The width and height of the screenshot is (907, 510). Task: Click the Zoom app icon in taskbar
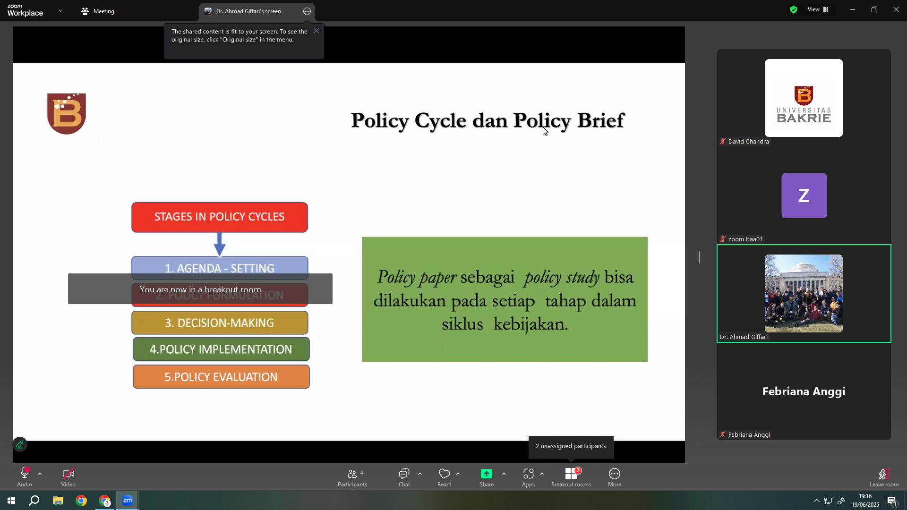pyautogui.click(x=128, y=501)
